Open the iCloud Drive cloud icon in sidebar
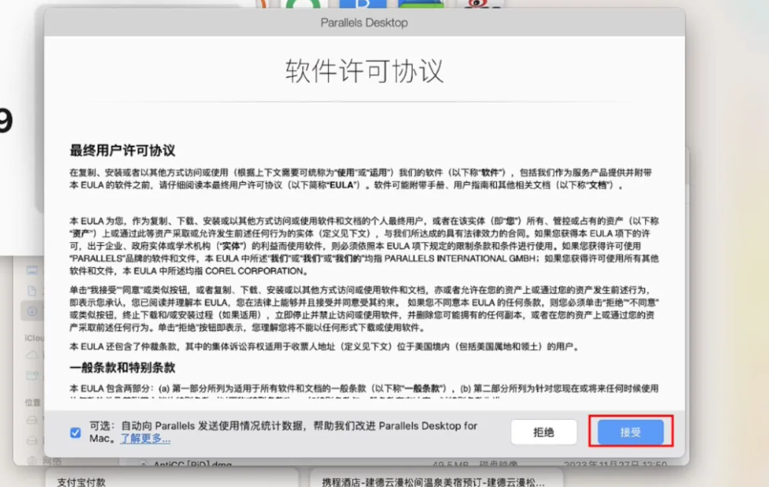Screen dimensions: 769x487 32,355
